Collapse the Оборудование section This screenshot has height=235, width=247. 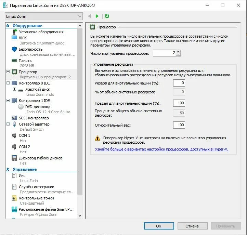[8, 26]
